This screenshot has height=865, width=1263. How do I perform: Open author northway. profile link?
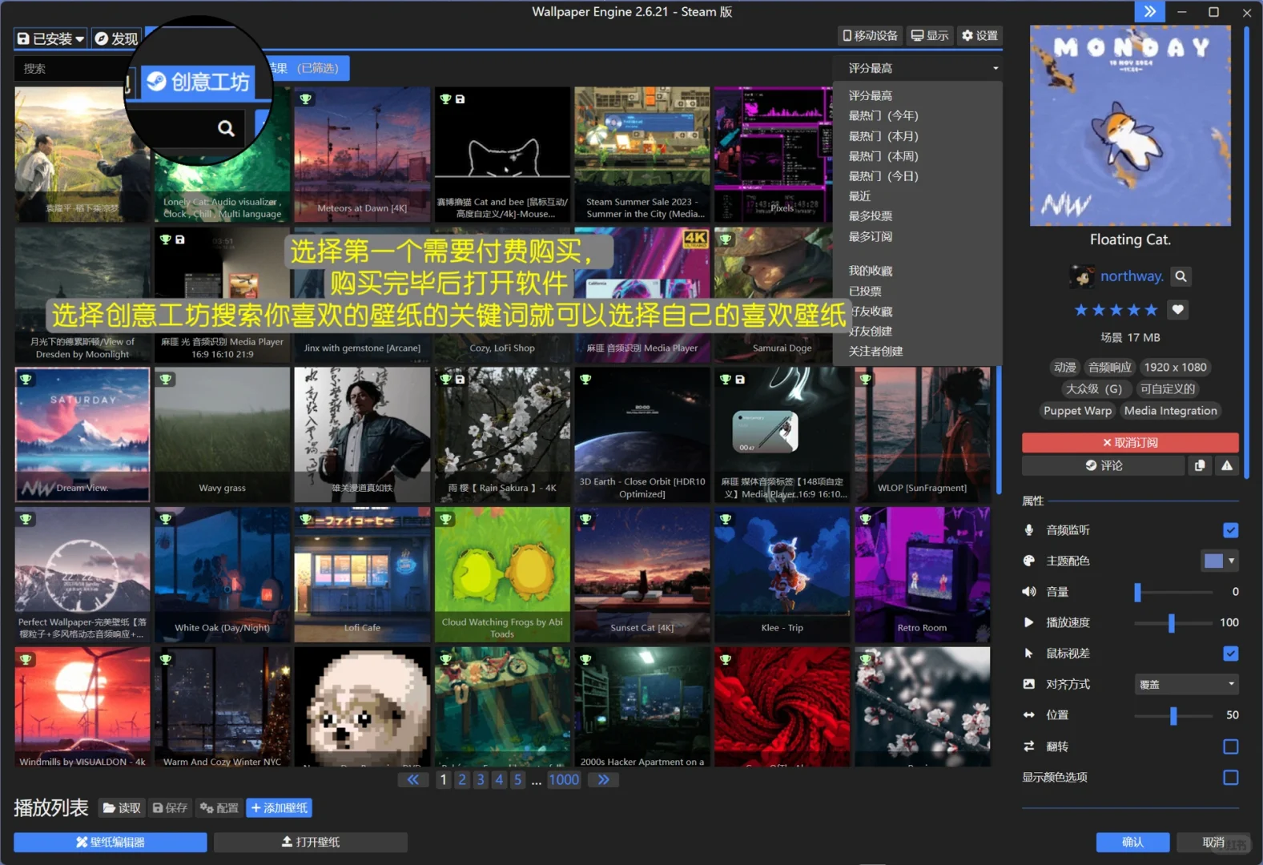[x=1132, y=276]
